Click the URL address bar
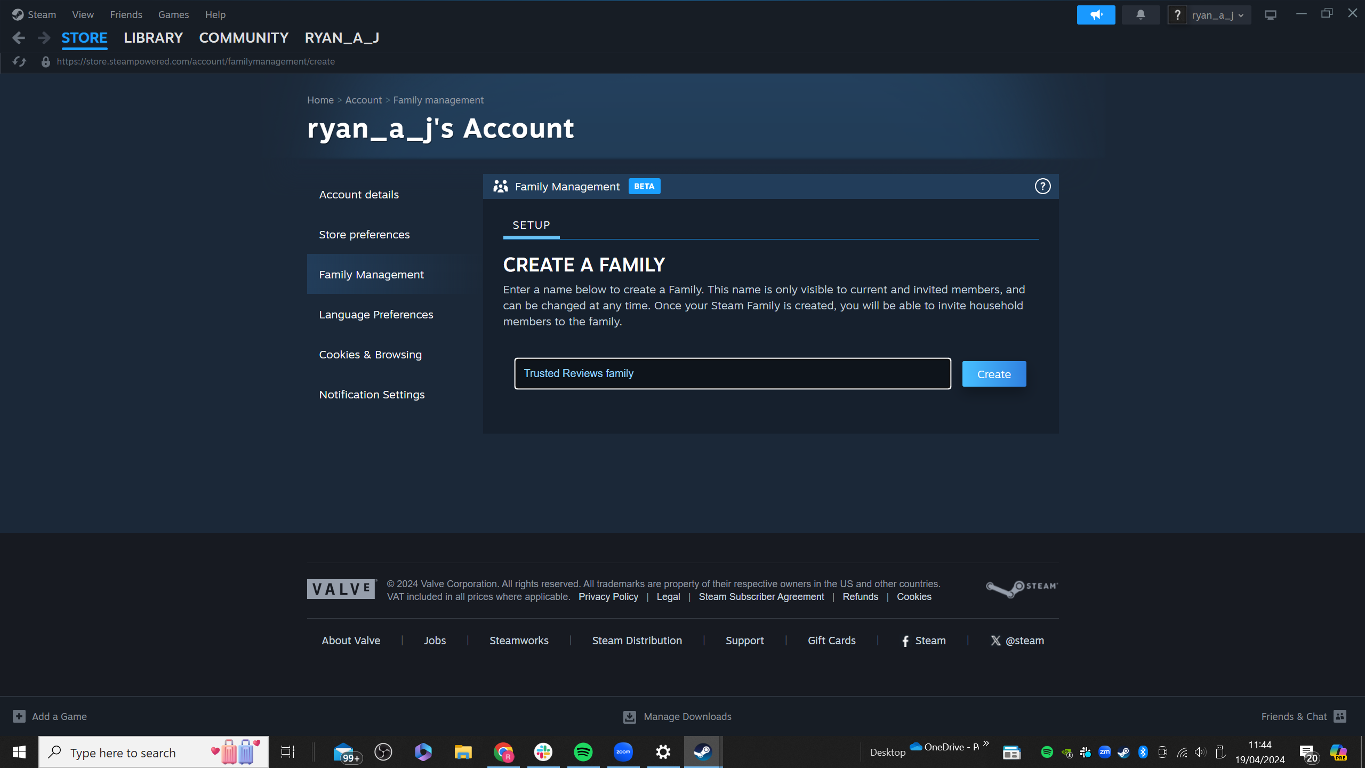The width and height of the screenshot is (1365, 768). click(x=196, y=61)
